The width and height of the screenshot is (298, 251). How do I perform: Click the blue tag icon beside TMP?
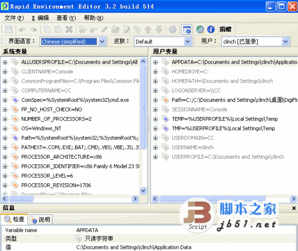pos(166,129)
